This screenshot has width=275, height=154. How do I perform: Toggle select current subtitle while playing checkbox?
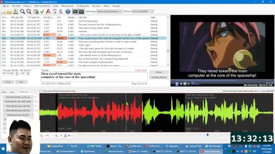41,91
